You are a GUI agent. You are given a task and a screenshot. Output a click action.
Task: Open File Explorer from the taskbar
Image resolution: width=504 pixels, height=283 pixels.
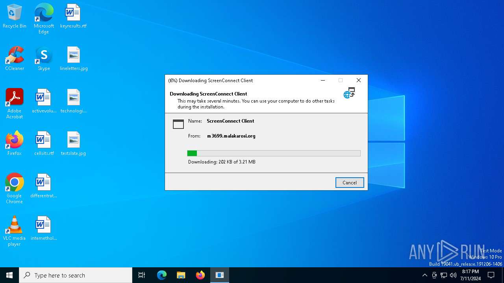(181, 275)
